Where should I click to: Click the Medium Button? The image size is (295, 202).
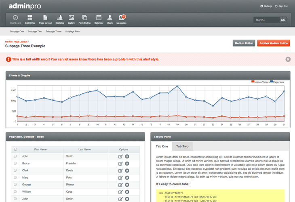click(x=244, y=43)
